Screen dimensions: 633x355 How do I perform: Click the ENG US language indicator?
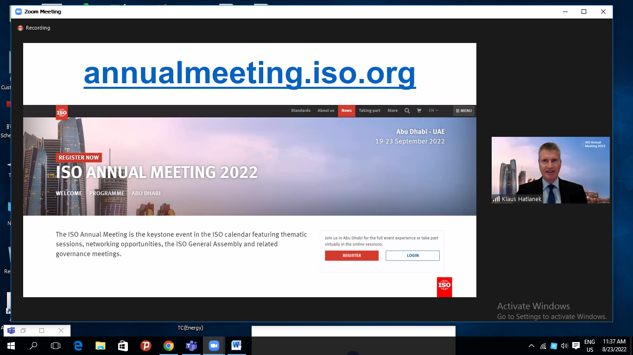tap(589, 346)
